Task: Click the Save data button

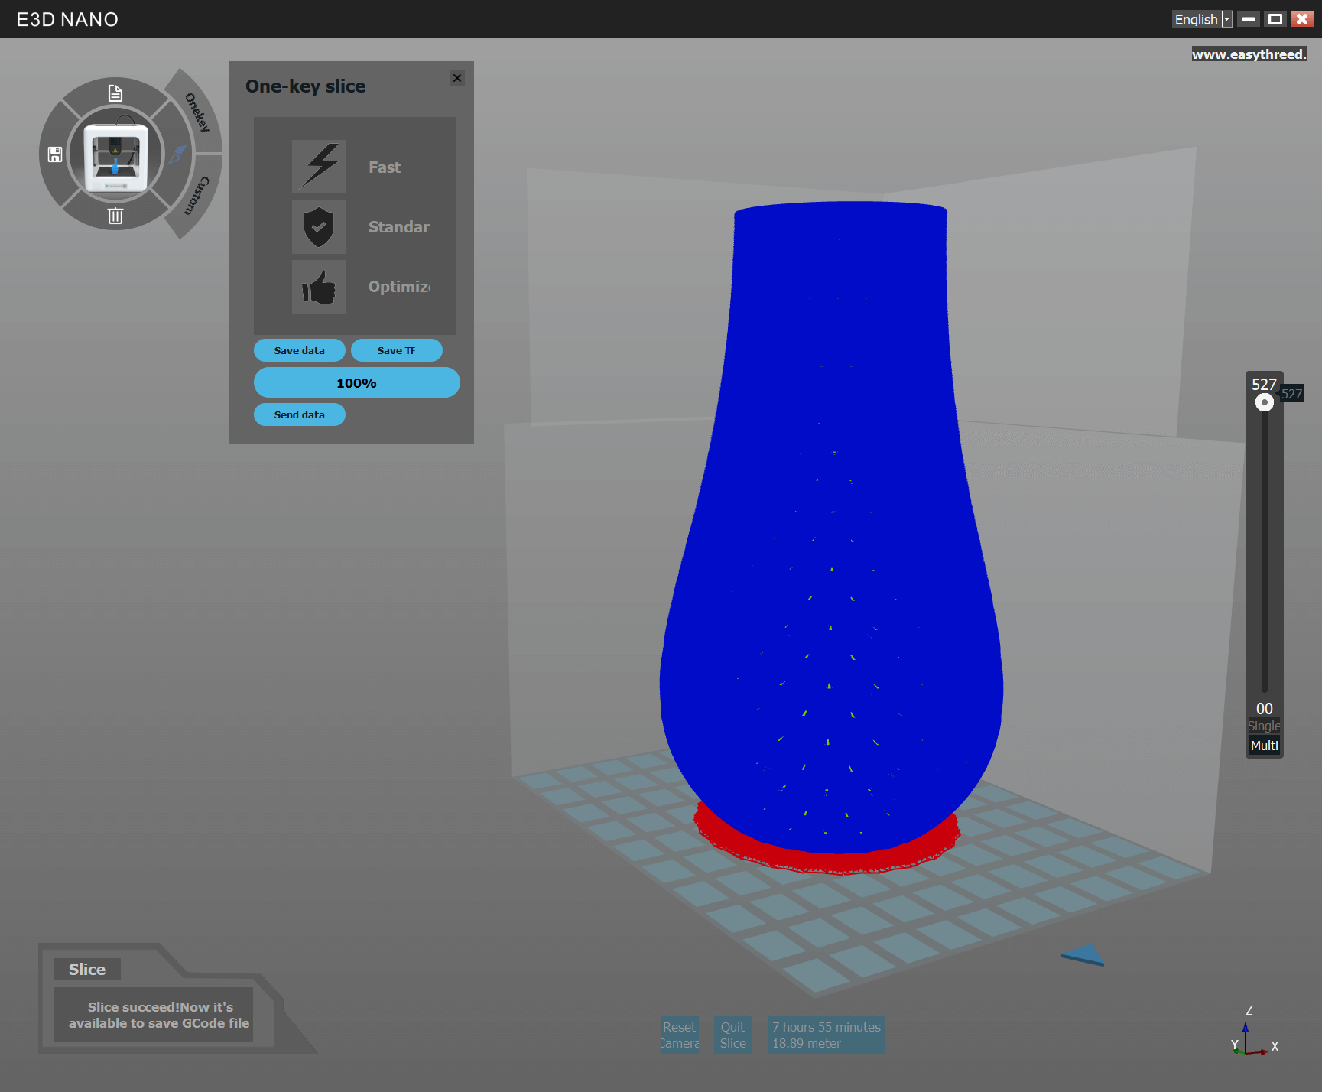Action: point(299,349)
